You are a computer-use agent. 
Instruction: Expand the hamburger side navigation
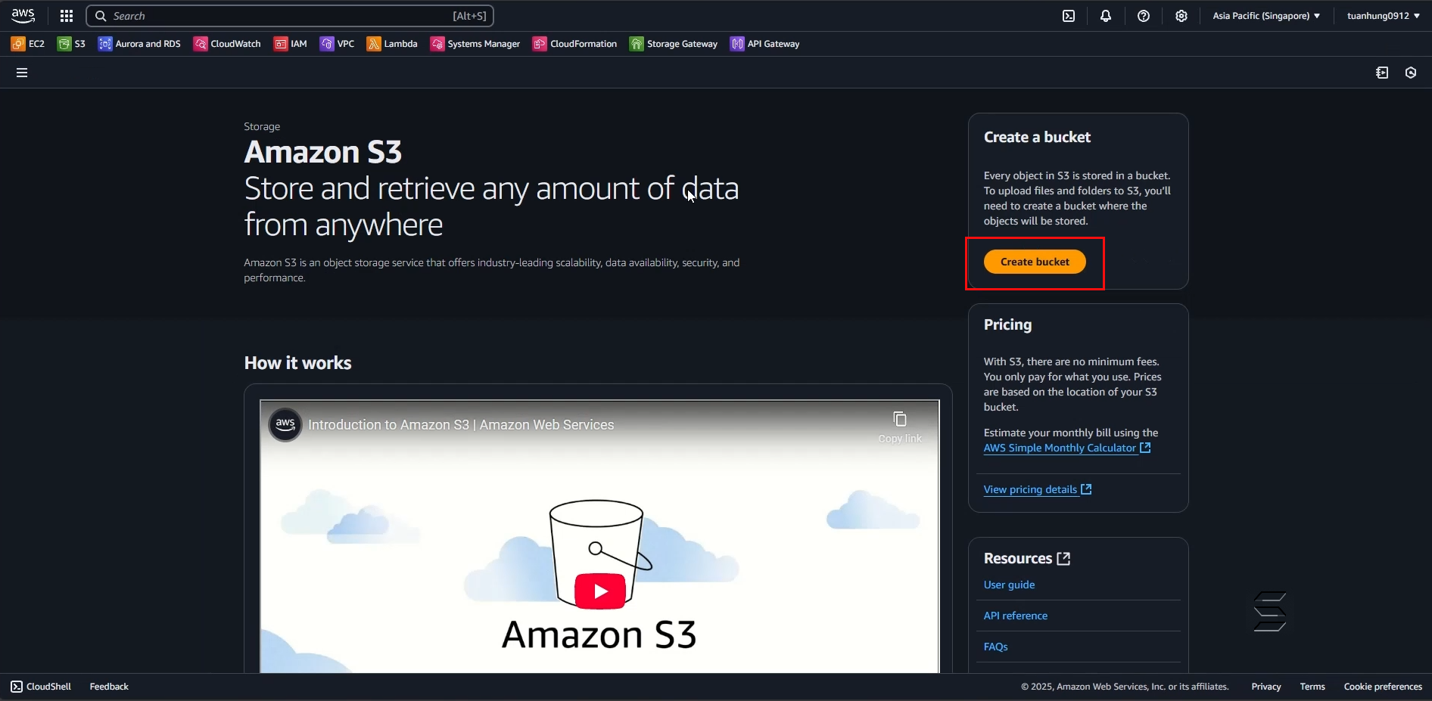pyautogui.click(x=22, y=73)
